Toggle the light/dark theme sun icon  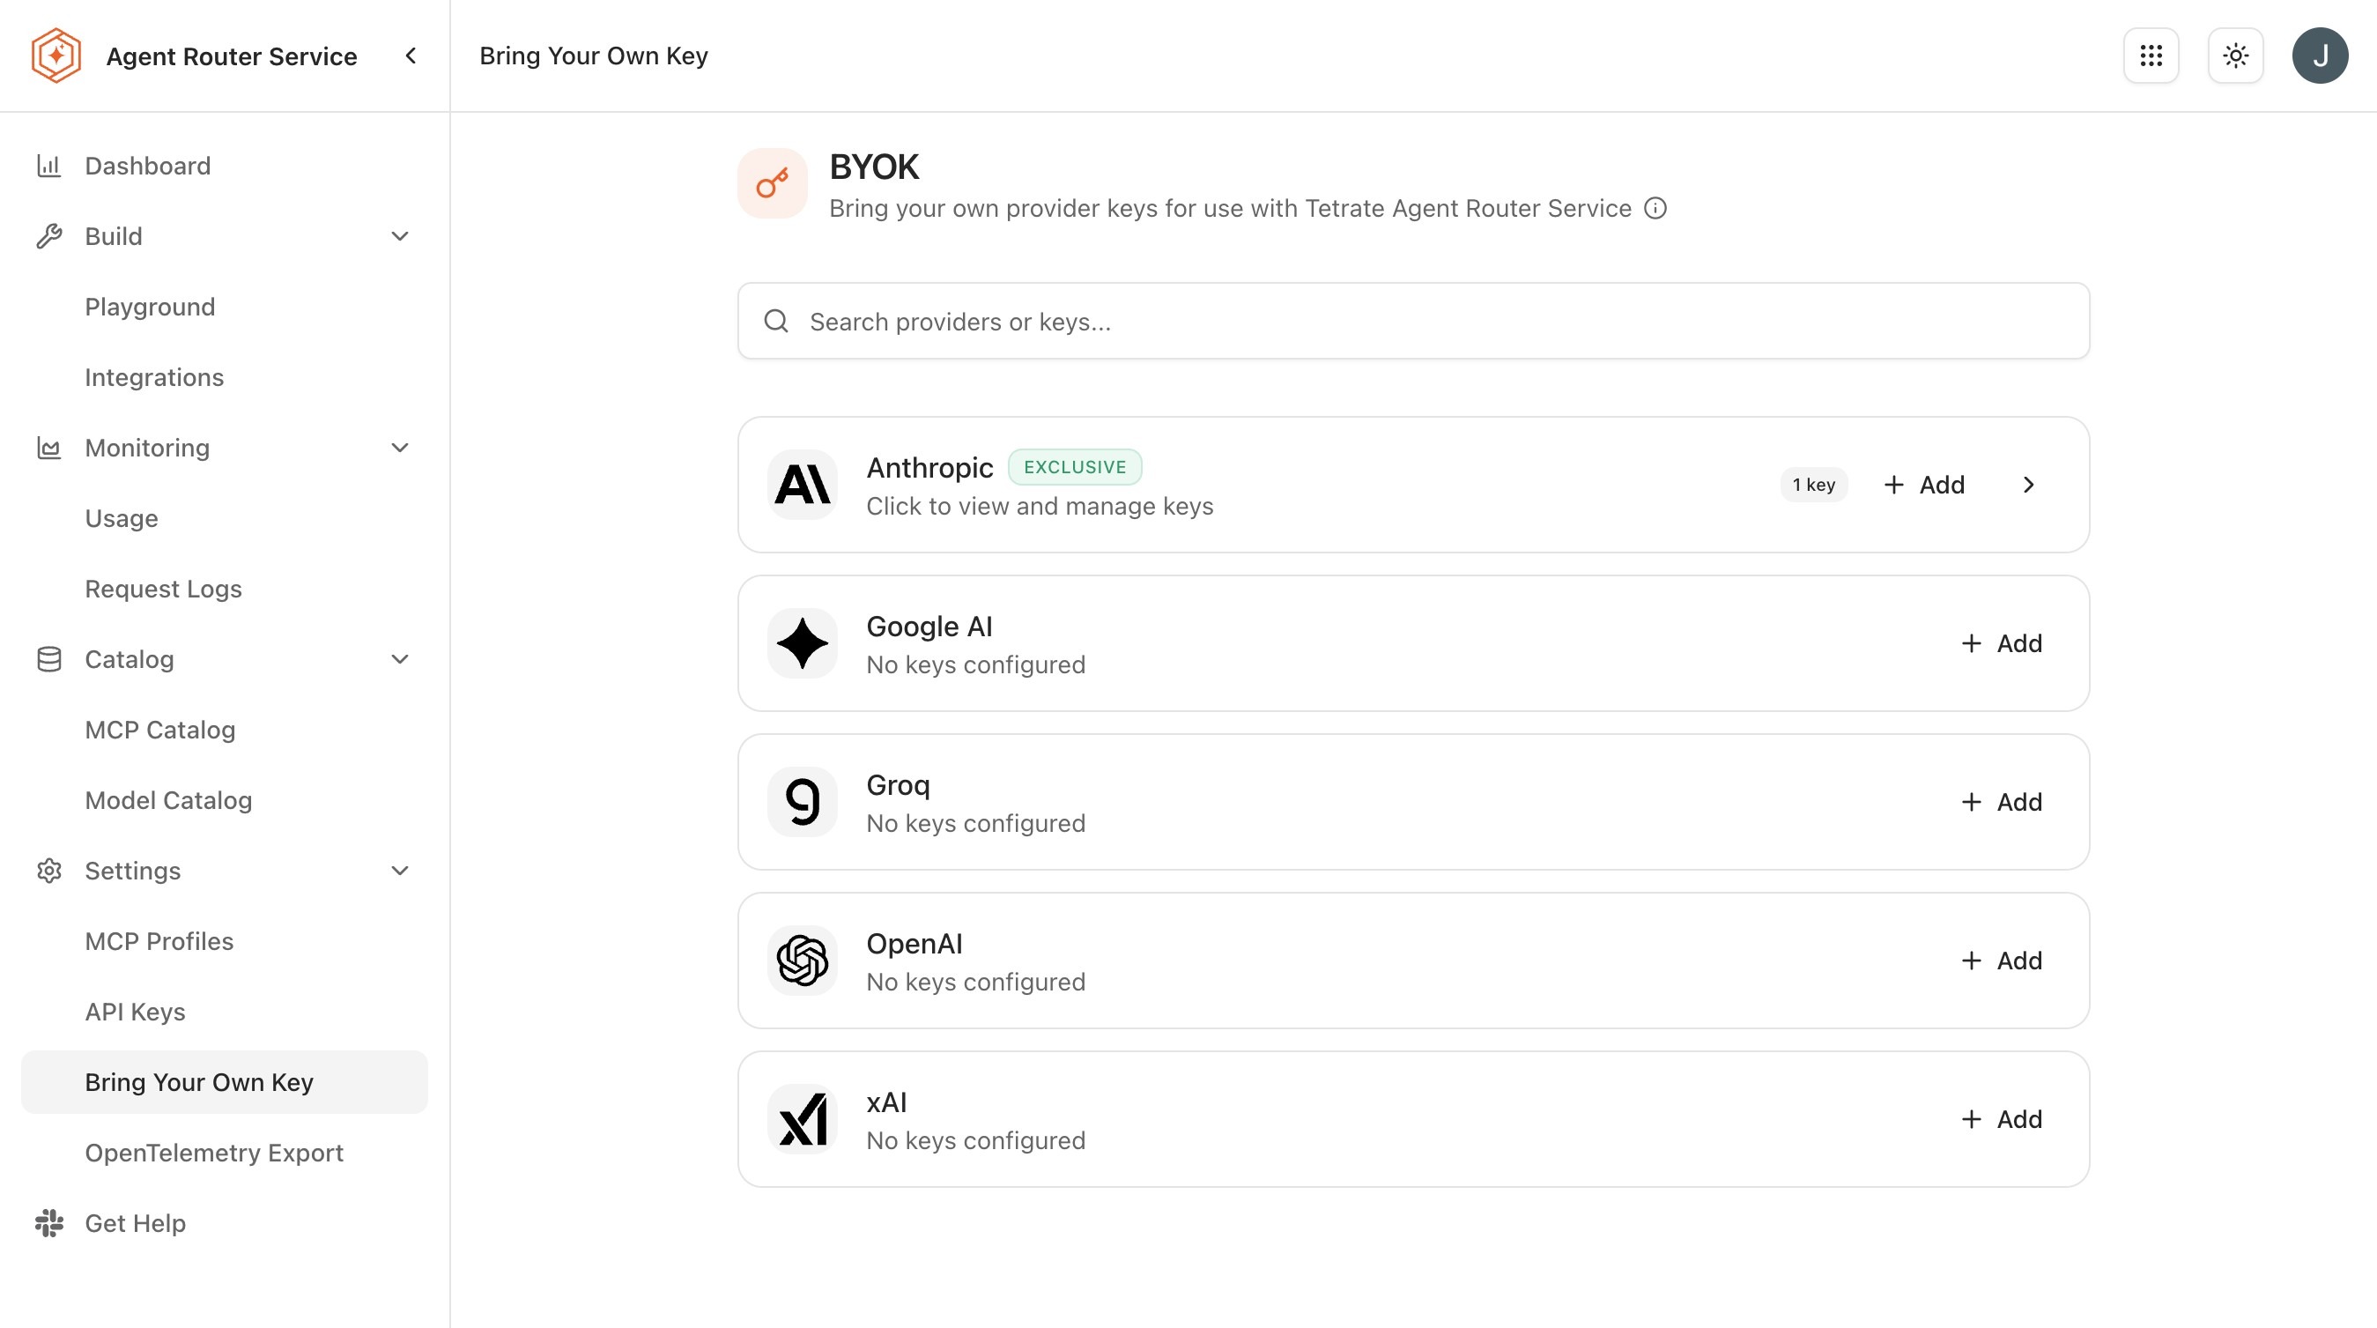(x=2235, y=56)
